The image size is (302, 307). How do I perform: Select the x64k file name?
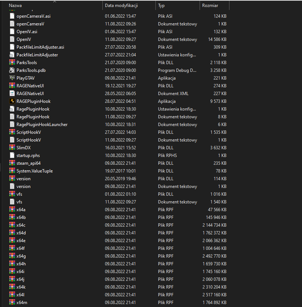[x=21, y=287]
